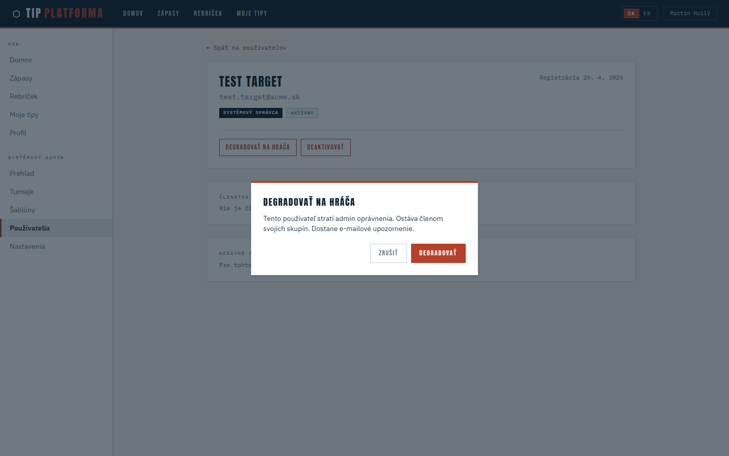The height and width of the screenshot is (456, 729).
Task: Click the Tip Platforma hexagon logo icon
Action: click(x=16, y=14)
